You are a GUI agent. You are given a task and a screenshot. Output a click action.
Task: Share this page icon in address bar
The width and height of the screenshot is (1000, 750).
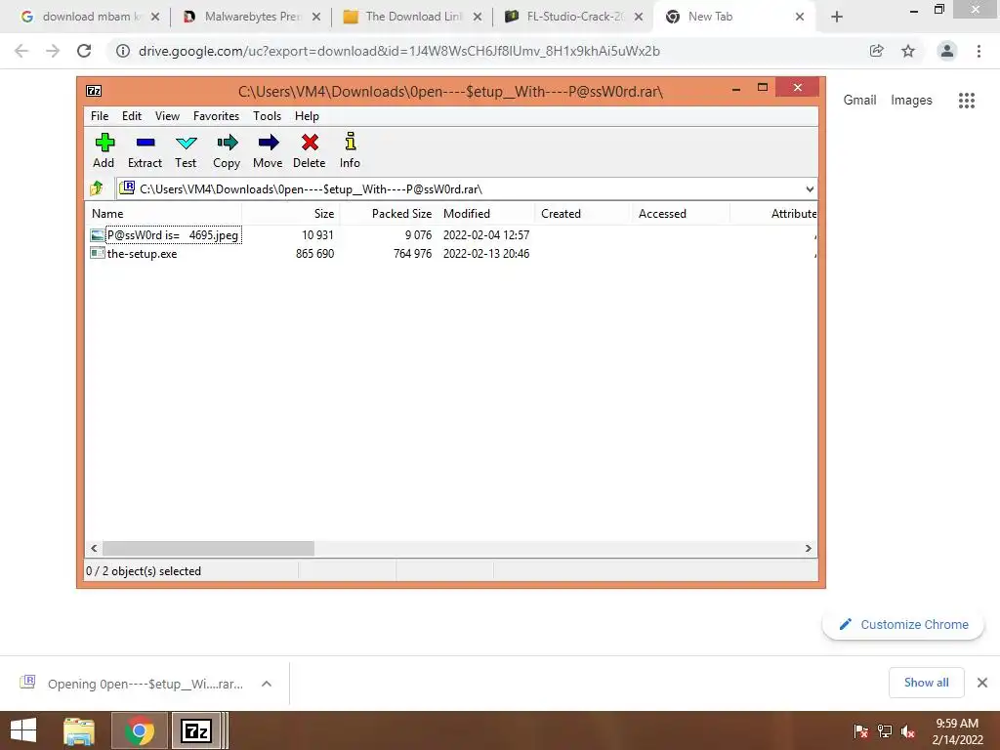pos(877,51)
